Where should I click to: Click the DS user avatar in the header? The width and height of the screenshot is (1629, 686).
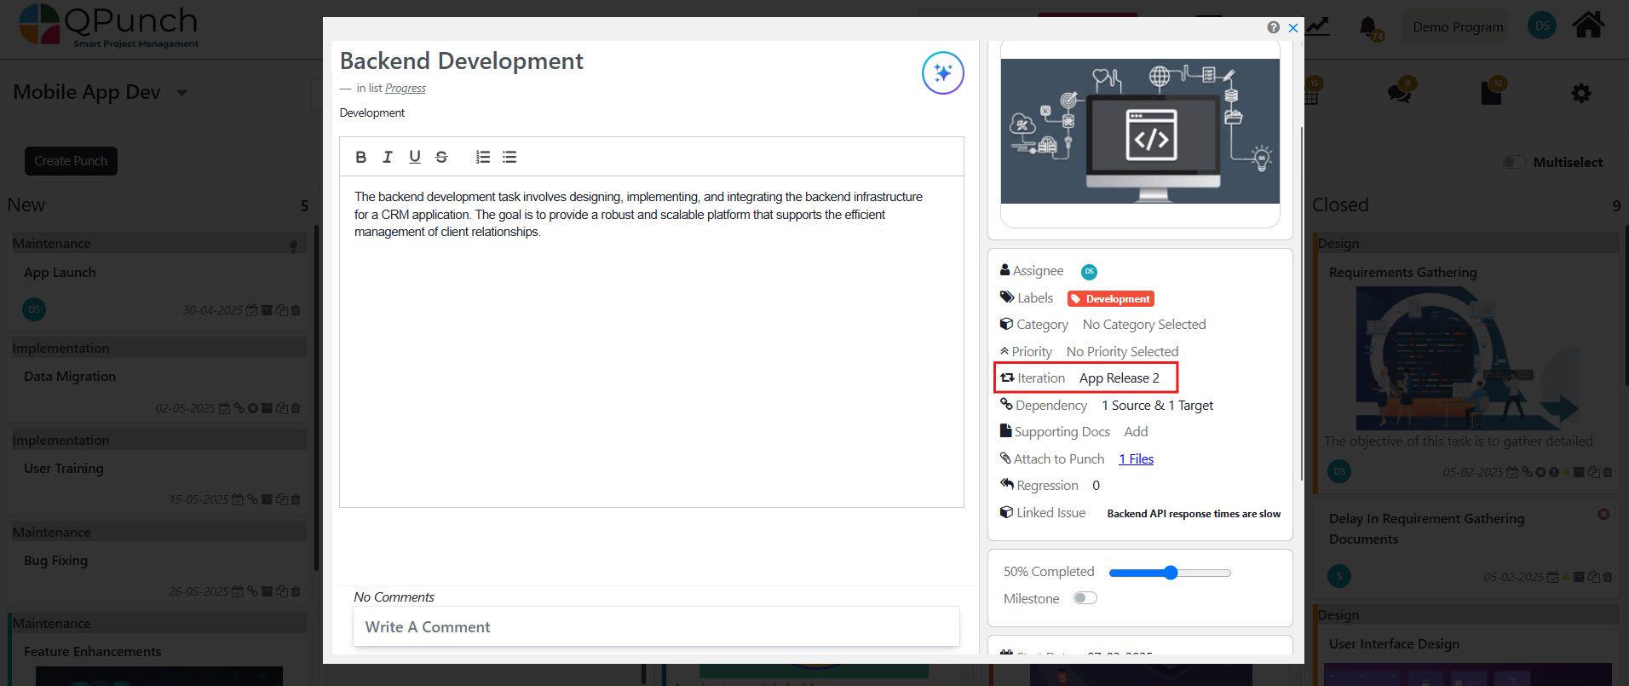1542,26
